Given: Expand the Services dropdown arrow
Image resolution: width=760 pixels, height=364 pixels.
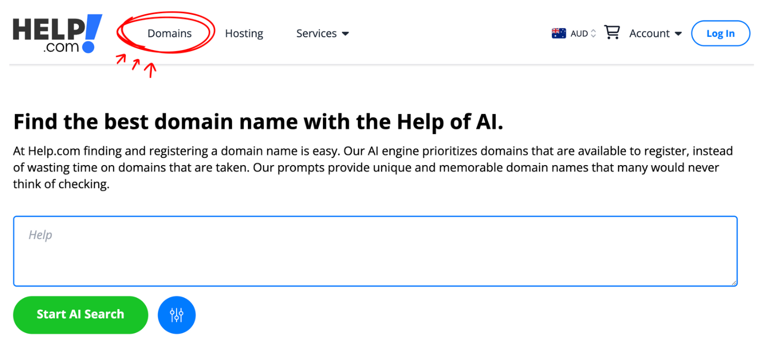Looking at the screenshot, I should click(346, 34).
